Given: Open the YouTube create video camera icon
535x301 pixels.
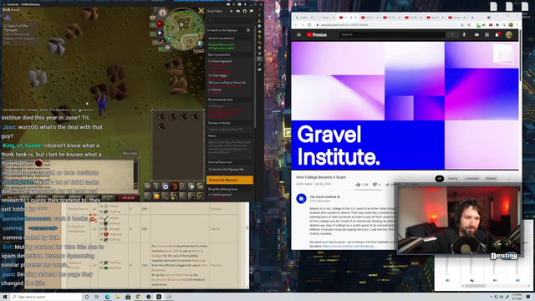Looking at the screenshot, I should tap(476, 35).
